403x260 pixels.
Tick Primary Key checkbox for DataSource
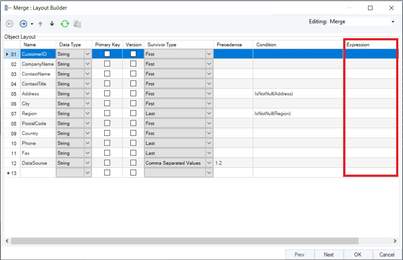[107, 163]
